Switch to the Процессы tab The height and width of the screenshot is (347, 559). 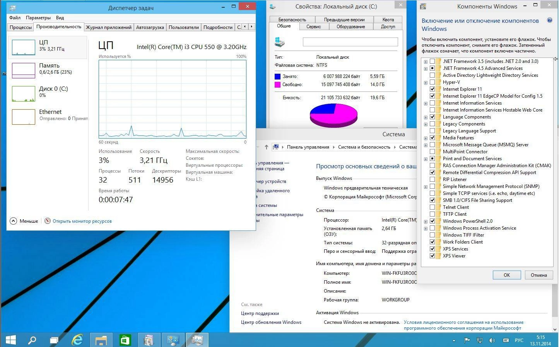(21, 27)
